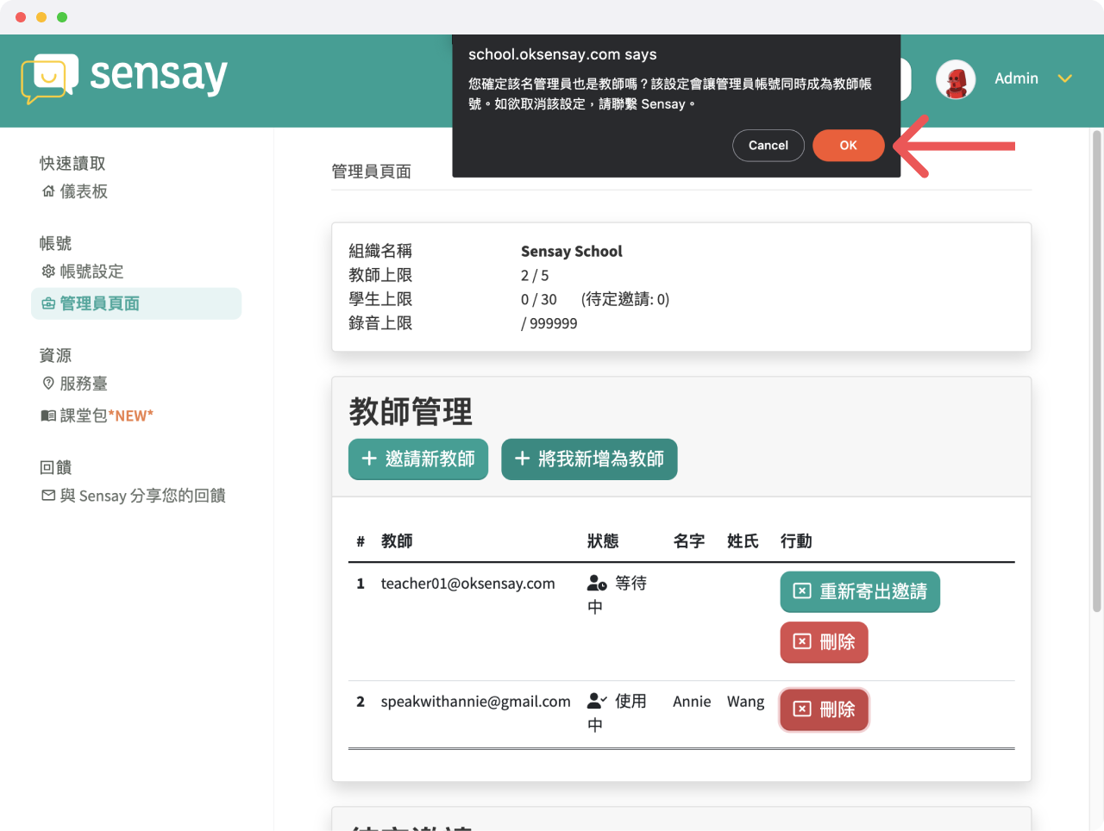Image resolution: width=1104 pixels, height=831 pixels.
Task: Open the 儀表板 dashboard page
Action: (x=84, y=191)
